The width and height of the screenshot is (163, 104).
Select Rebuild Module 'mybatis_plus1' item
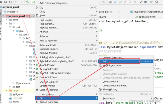67,61
